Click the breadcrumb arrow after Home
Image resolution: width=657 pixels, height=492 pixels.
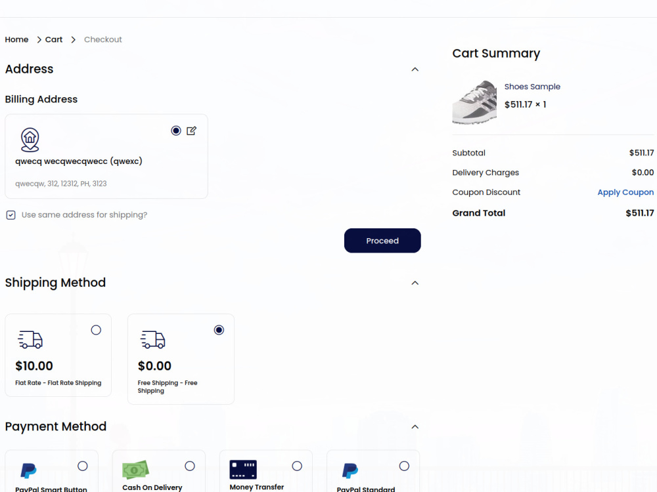[x=39, y=40]
